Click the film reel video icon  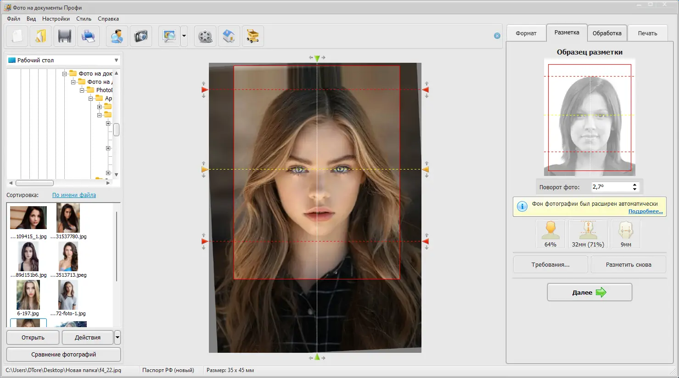(205, 36)
